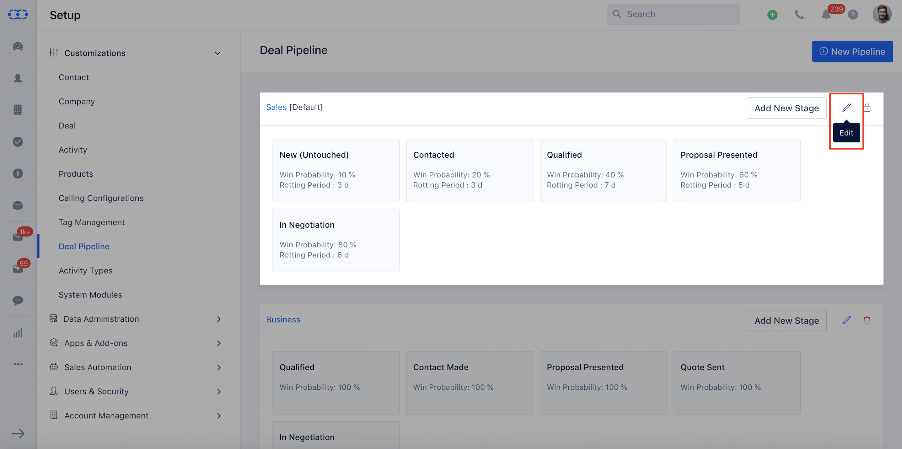Click the lock icon on Sales pipeline

tap(867, 108)
